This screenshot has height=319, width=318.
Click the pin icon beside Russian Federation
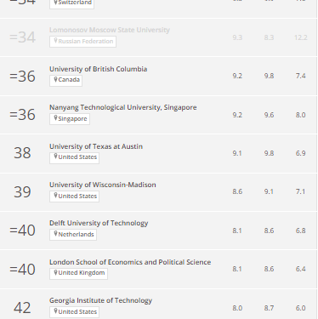[55, 41]
